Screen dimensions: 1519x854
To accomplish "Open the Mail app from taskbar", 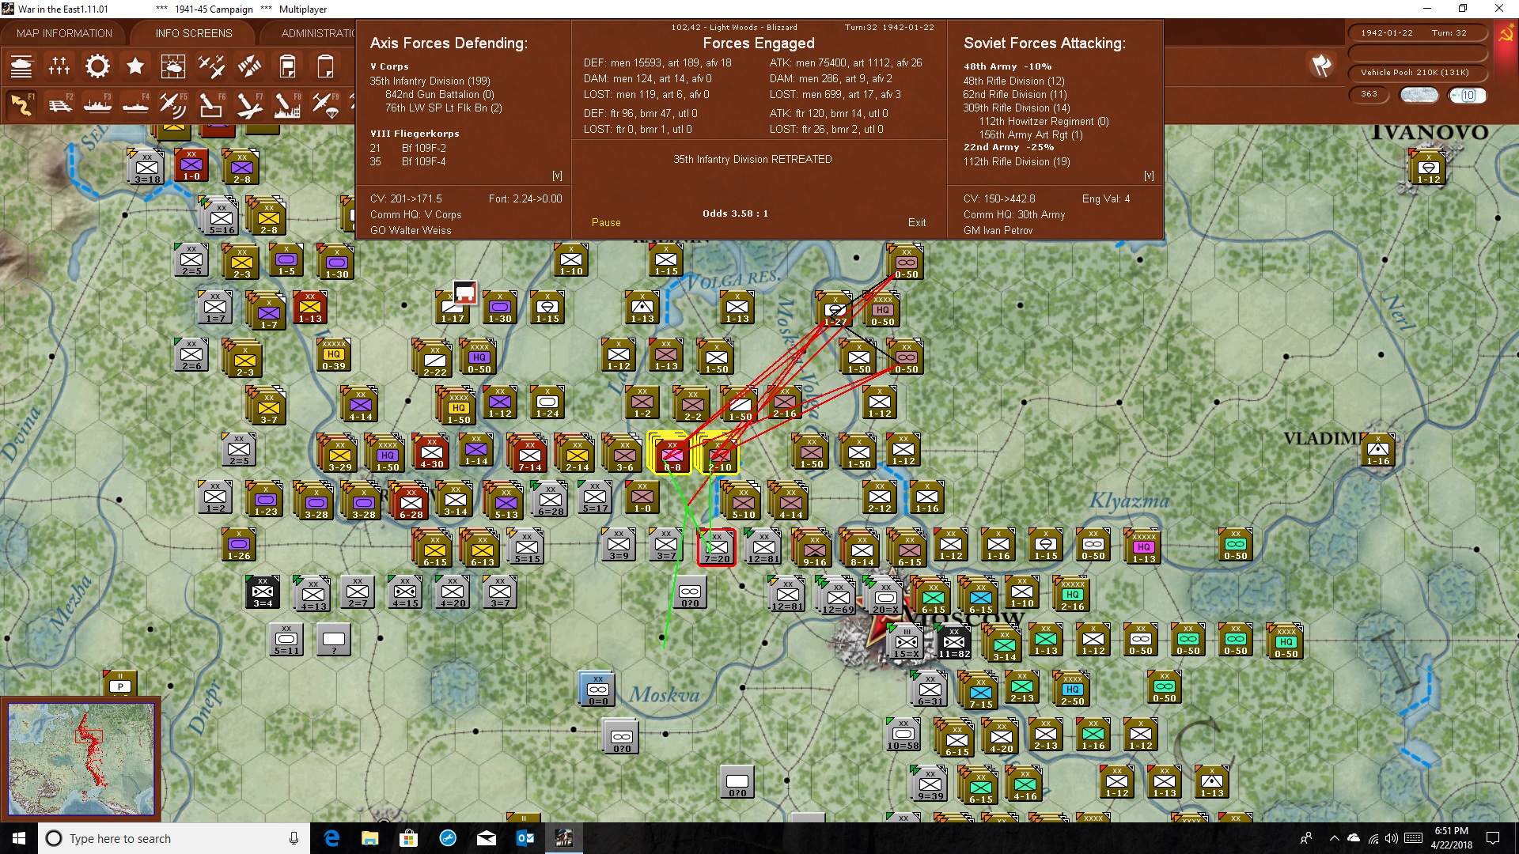I will click(487, 838).
